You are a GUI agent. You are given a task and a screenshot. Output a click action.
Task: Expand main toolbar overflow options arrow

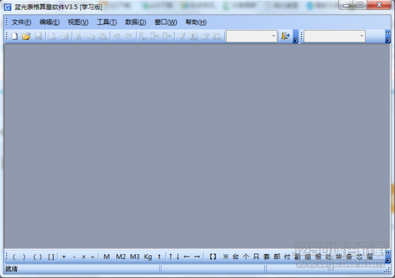296,37
